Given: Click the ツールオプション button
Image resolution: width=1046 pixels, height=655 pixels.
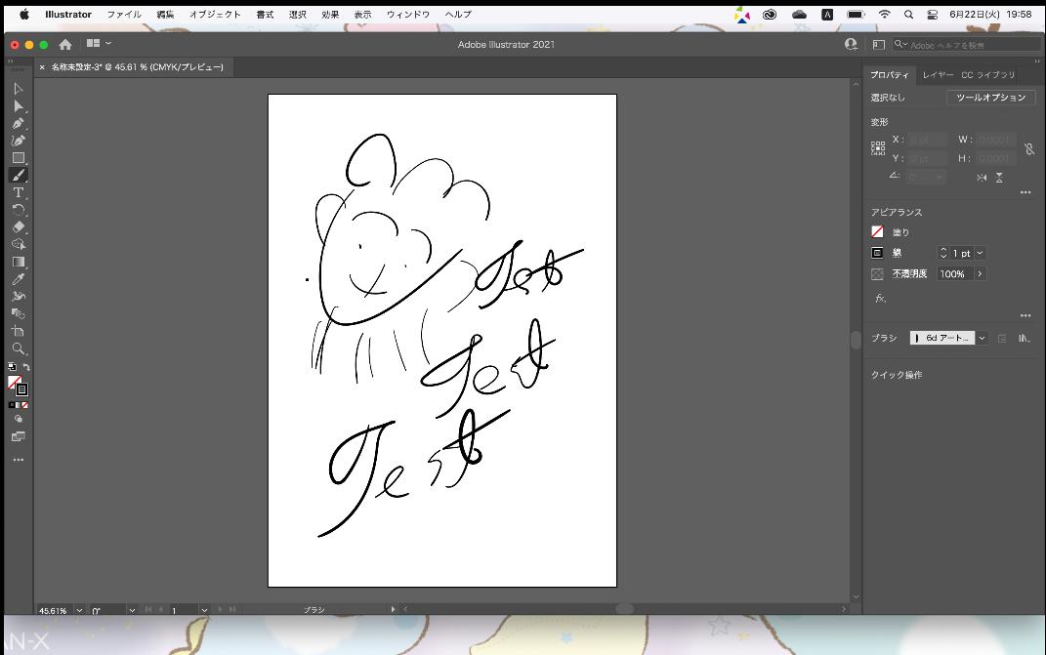Looking at the screenshot, I should tap(990, 98).
